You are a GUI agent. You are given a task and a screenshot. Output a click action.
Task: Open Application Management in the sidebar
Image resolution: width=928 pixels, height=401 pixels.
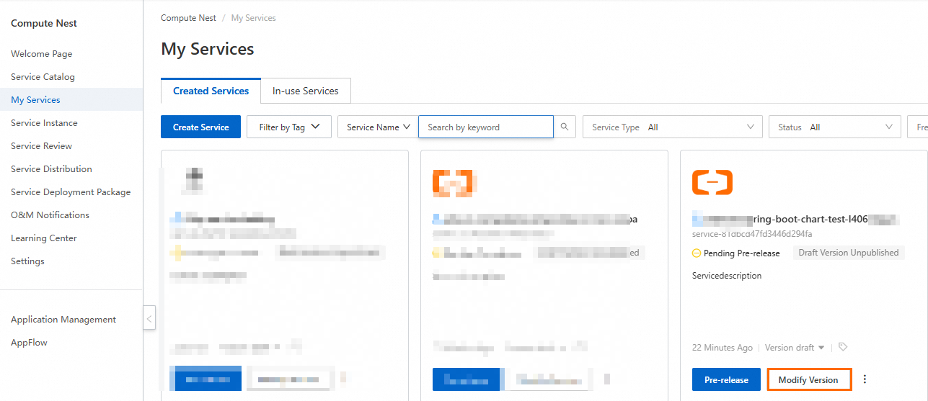[63, 319]
